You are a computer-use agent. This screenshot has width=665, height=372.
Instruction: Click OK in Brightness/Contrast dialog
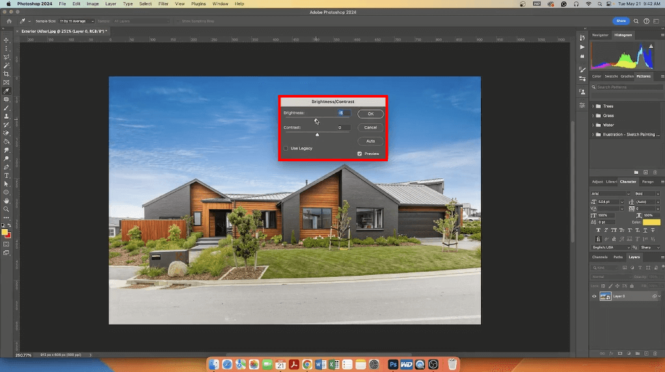tap(370, 114)
